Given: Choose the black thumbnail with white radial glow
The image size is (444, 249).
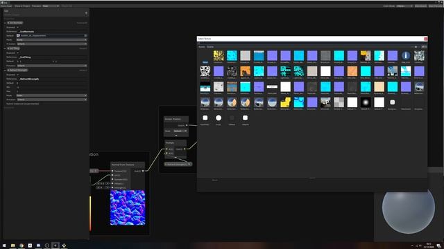Looking at the screenshot, I should click(x=366, y=102).
